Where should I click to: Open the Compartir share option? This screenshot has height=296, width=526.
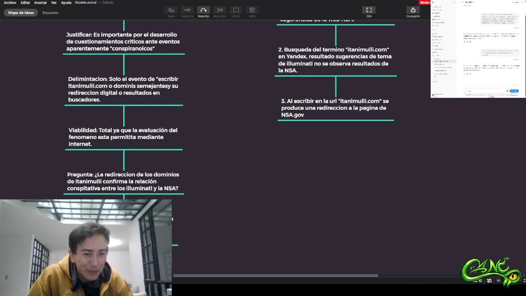413,12
